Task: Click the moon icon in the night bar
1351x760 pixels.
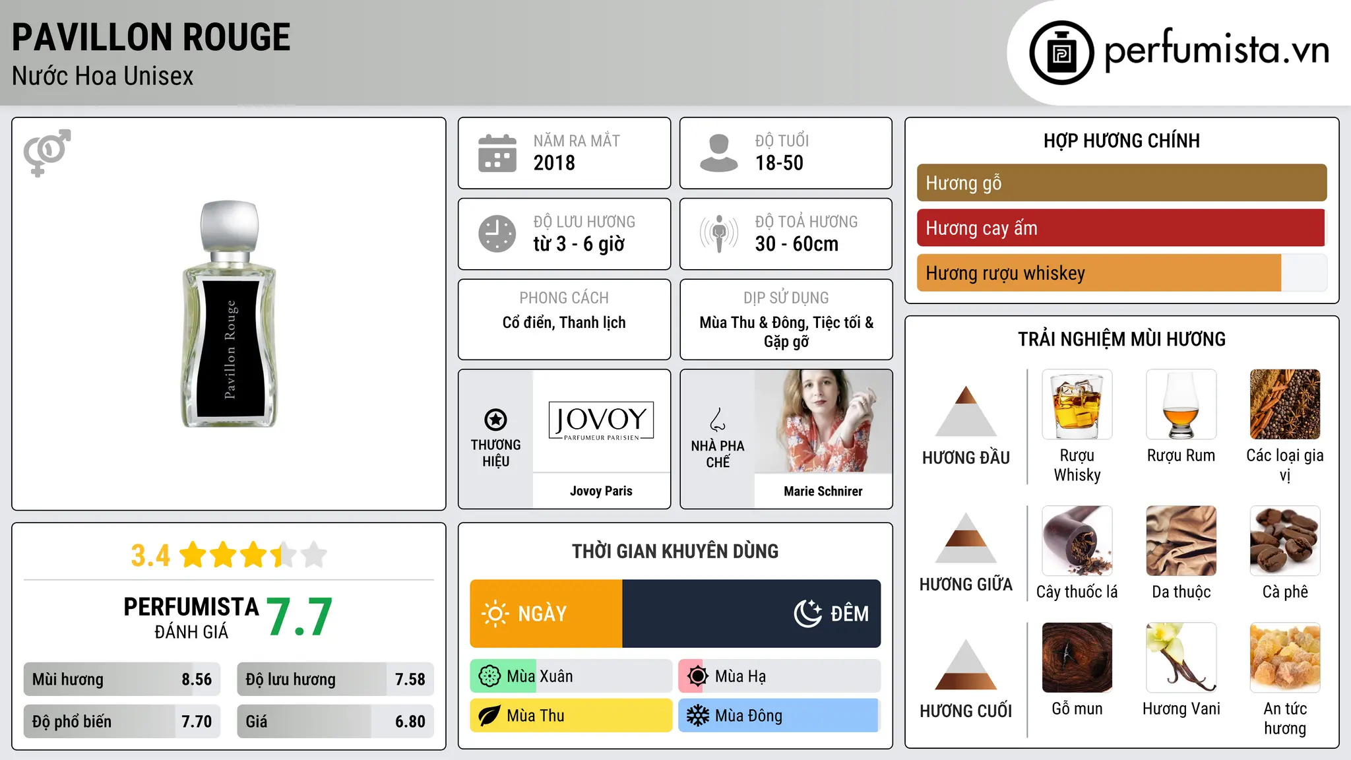Action: pyautogui.click(x=807, y=614)
